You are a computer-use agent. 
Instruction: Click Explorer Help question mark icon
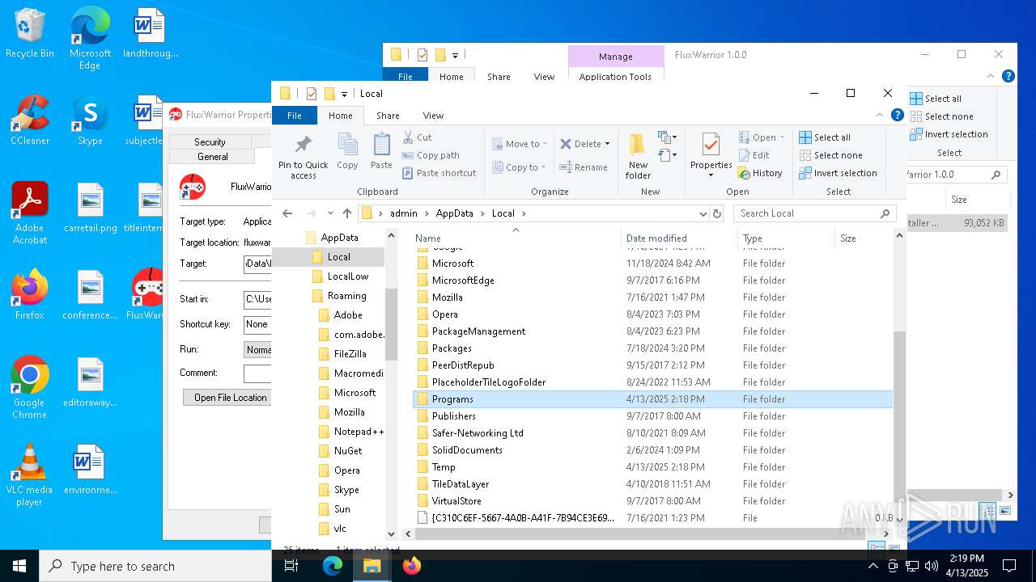[897, 116]
